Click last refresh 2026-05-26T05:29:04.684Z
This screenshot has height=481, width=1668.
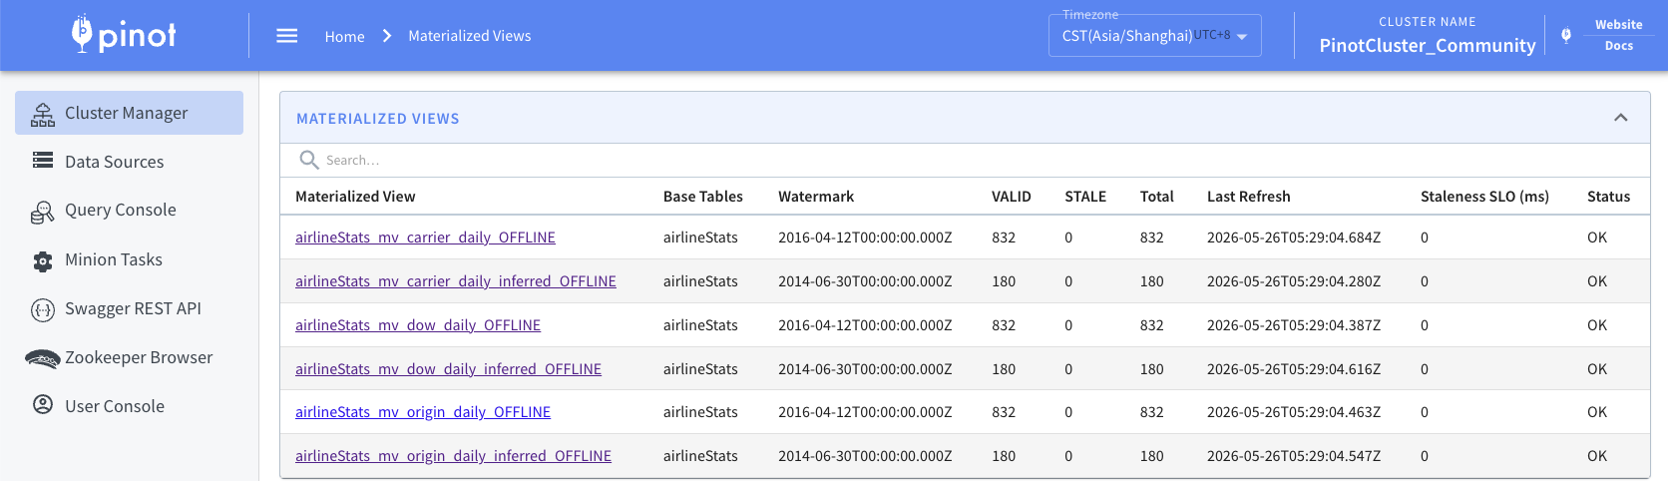click(1294, 238)
